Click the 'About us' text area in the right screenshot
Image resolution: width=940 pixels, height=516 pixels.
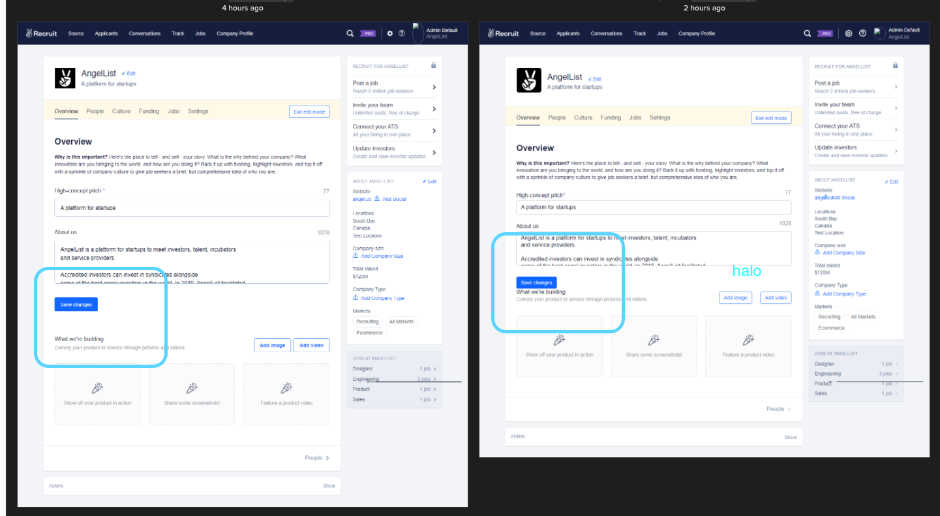(x=654, y=249)
